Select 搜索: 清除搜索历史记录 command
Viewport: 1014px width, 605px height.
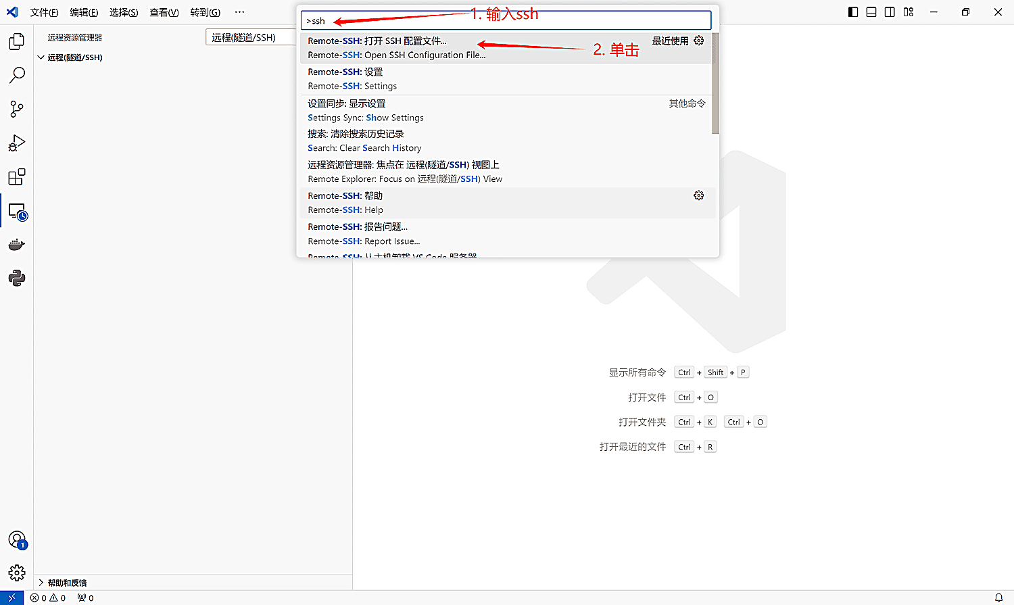[x=506, y=141]
